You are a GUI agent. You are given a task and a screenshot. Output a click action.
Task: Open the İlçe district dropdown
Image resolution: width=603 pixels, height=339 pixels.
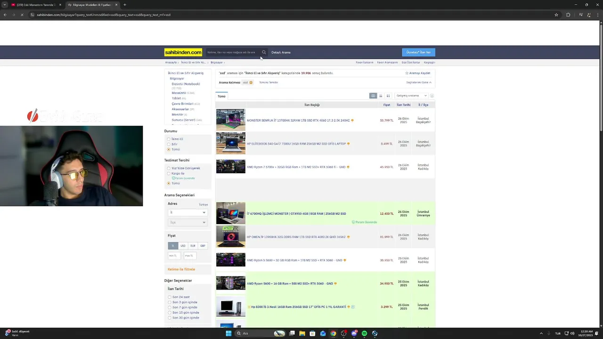(187, 222)
